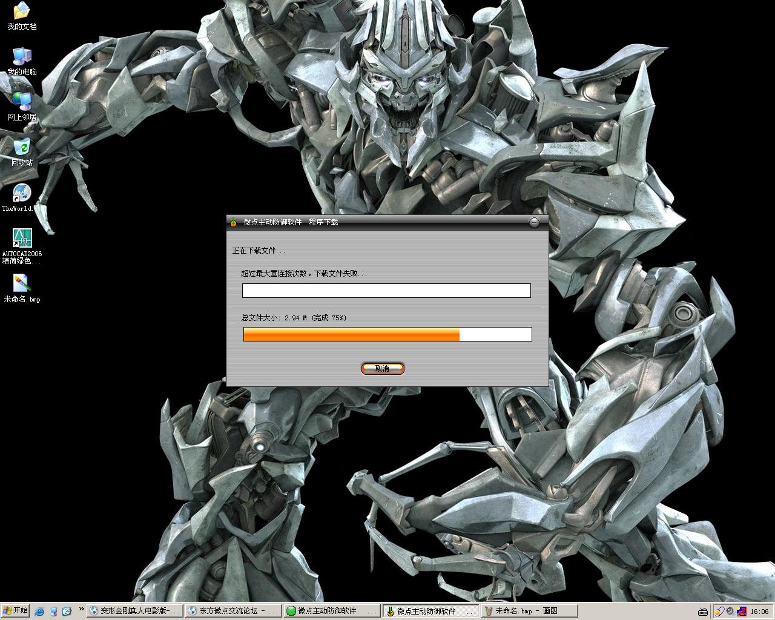Click the empty file download progress bar
The image size is (775, 620).
[386, 291]
